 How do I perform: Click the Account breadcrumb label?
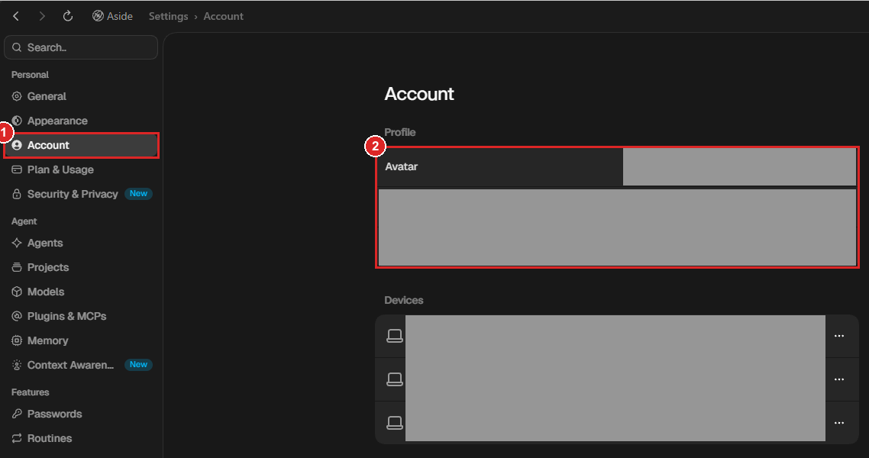click(223, 16)
